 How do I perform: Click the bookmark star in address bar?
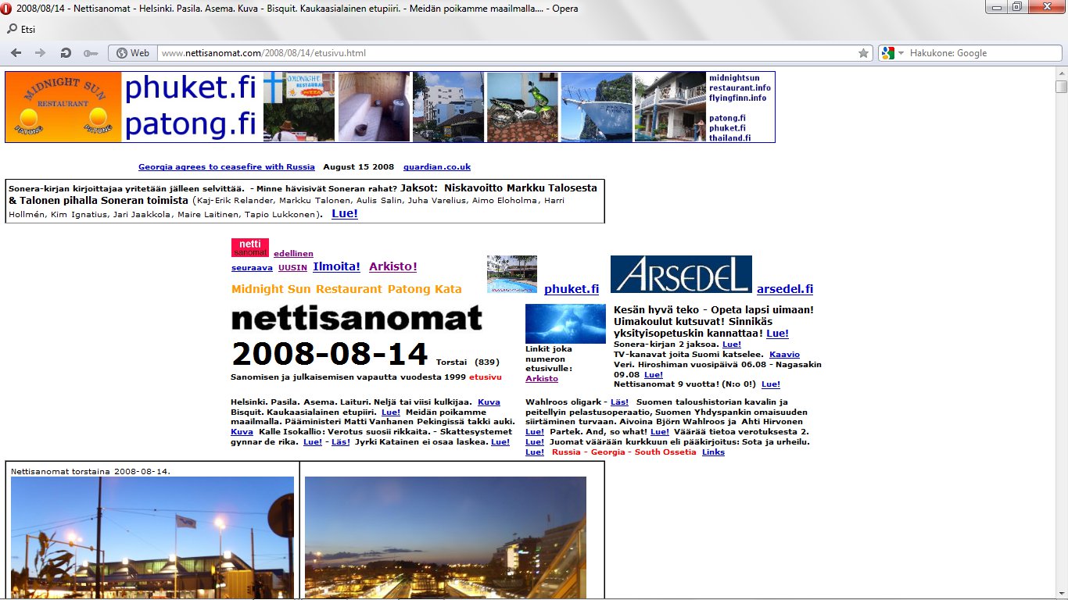[x=863, y=53]
